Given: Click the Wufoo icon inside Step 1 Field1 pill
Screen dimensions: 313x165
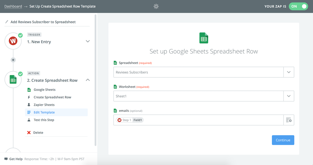Looking at the screenshot, I should coord(119,120).
